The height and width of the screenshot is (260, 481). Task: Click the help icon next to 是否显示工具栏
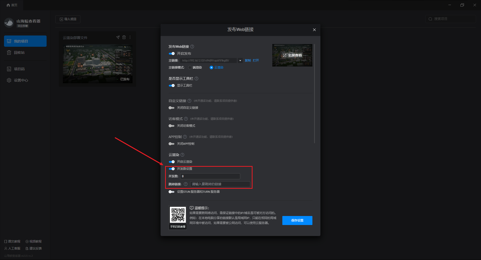coord(196,78)
